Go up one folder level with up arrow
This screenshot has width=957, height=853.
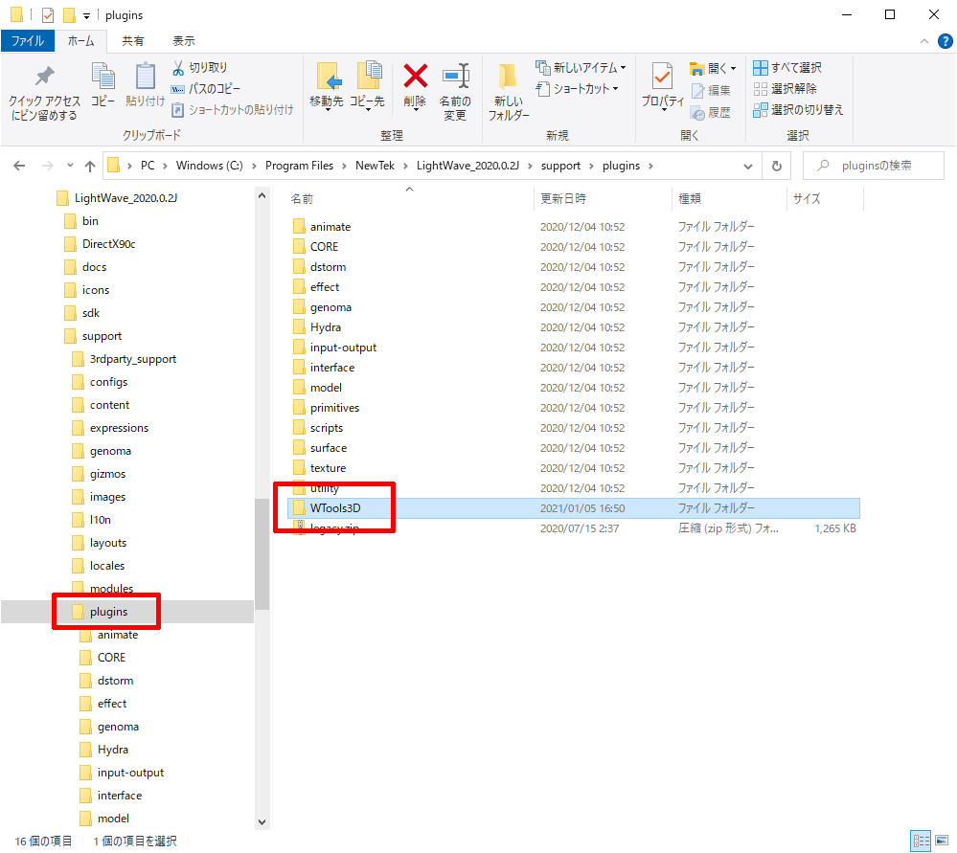(90, 166)
